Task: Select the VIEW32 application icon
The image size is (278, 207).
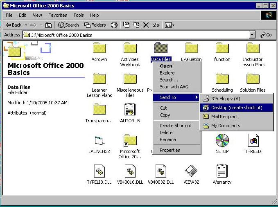Action: [x=191, y=171]
